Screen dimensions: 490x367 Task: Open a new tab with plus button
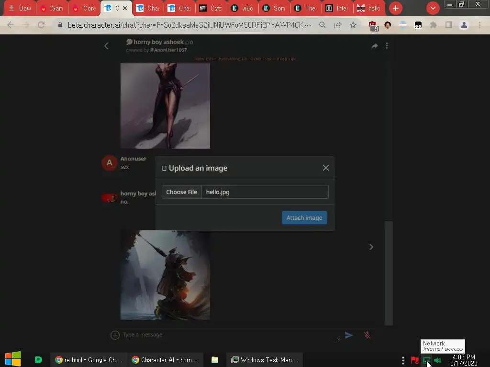coord(396,9)
